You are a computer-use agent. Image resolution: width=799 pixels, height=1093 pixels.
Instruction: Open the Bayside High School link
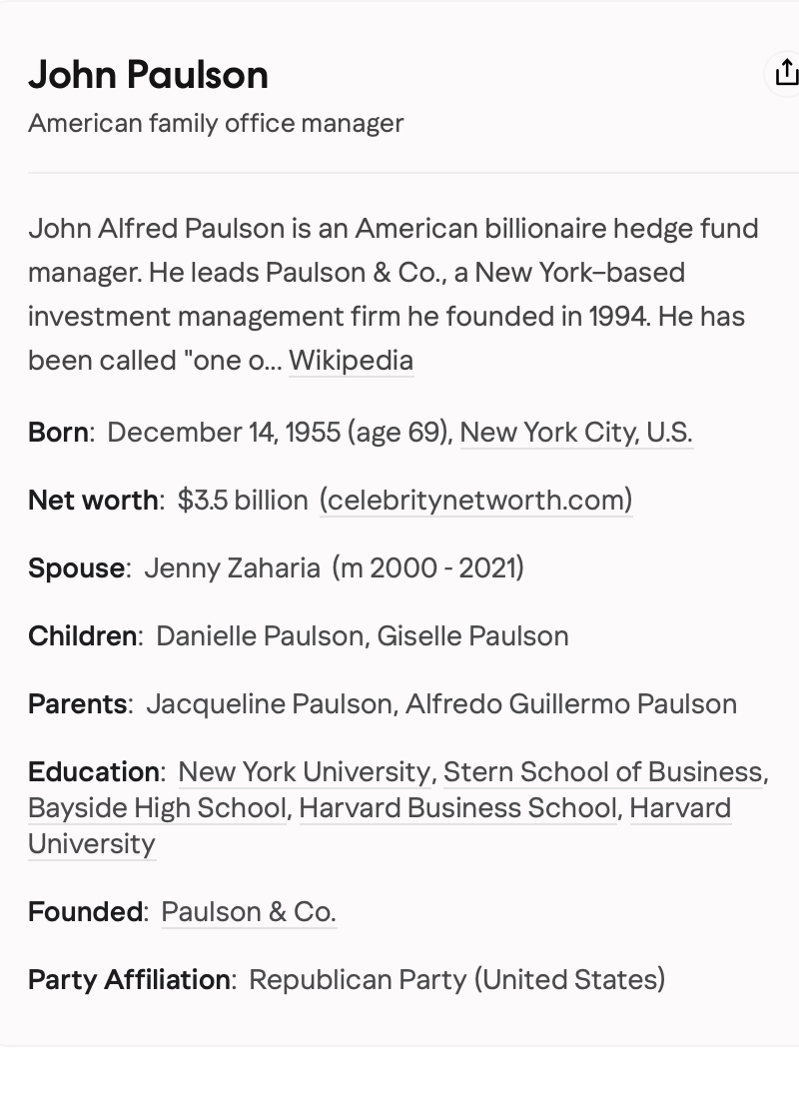point(157,807)
